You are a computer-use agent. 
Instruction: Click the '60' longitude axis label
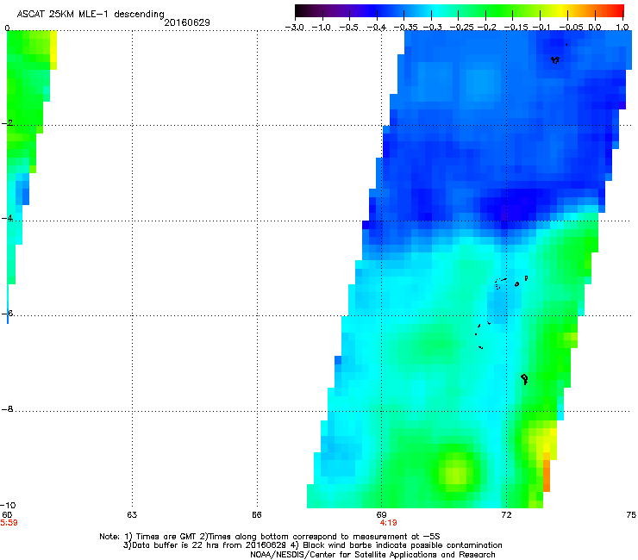pos(7,515)
